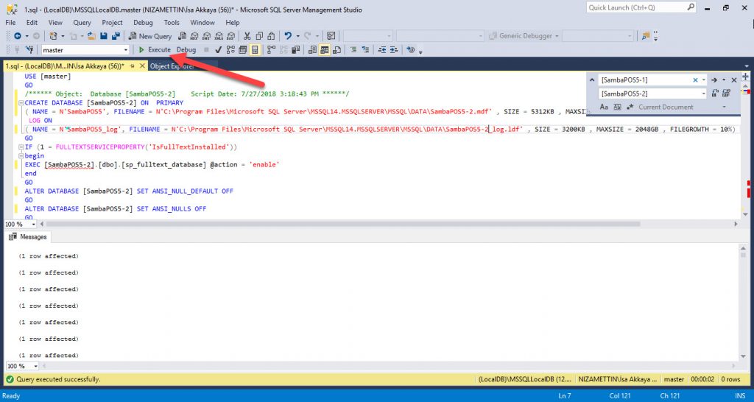
Task: Toggle Match Case (Aa) option
Action: pos(604,107)
